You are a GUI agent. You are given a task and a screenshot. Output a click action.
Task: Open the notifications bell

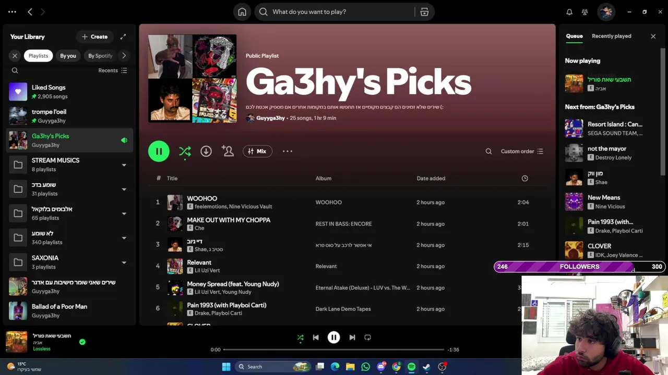(569, 12)
